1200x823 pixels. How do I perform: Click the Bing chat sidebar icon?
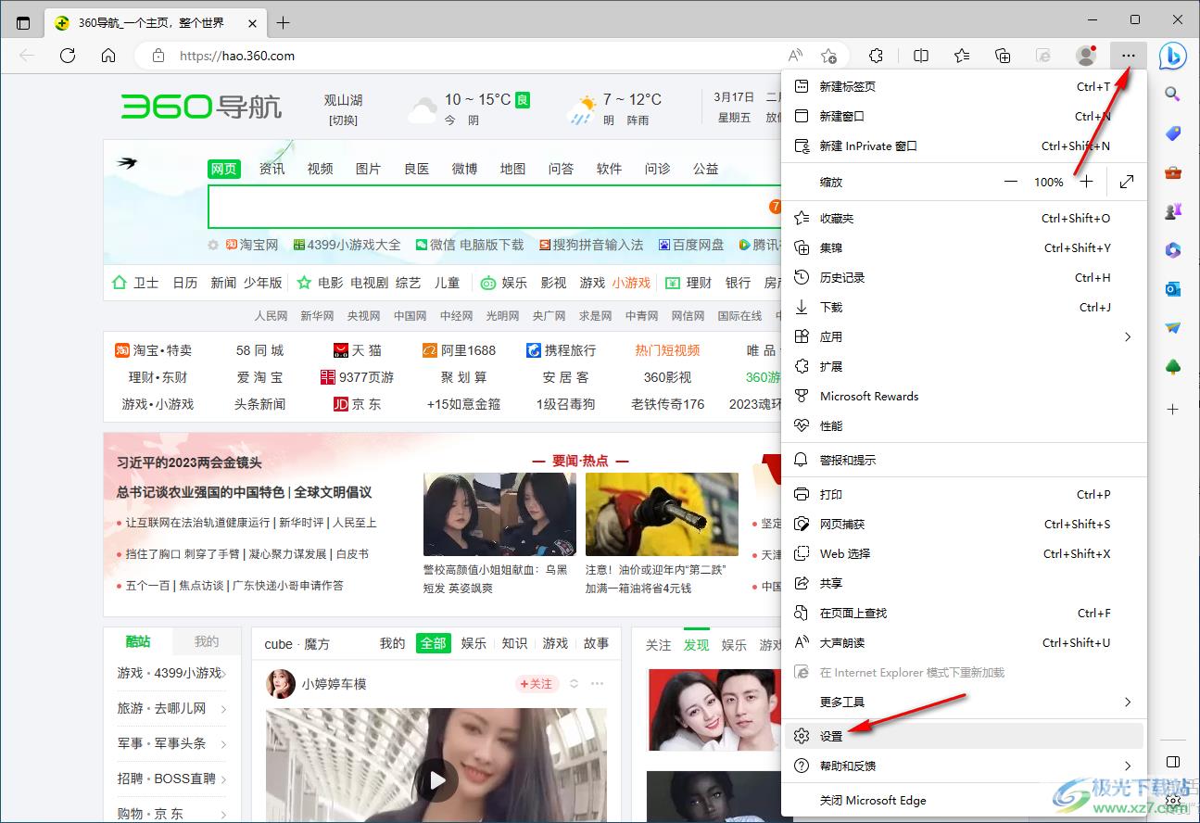[1172, 56]
